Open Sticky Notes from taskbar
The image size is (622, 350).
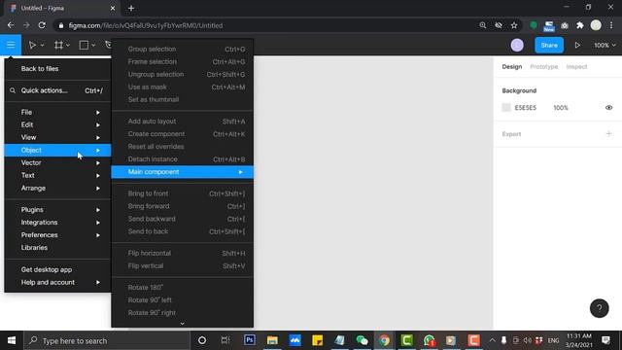(x=318, y=340)
